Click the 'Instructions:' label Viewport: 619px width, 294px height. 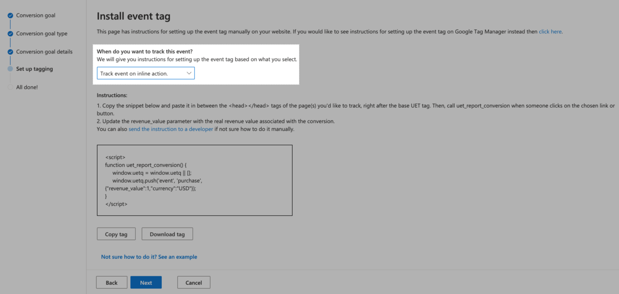click(112, 95)
